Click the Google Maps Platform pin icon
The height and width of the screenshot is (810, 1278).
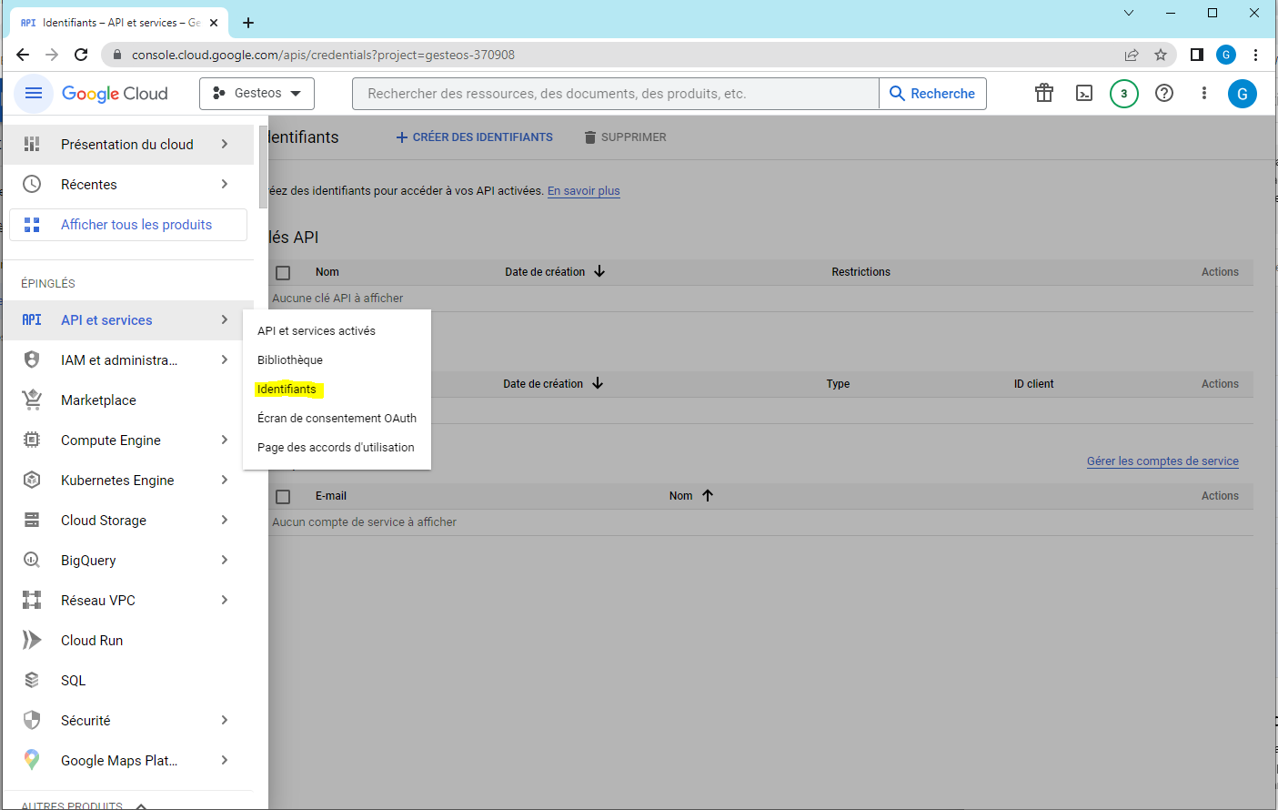[32, 761]
